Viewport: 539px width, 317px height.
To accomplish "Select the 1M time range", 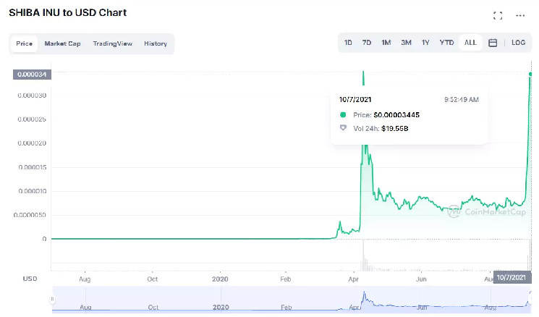I will 386,43.
